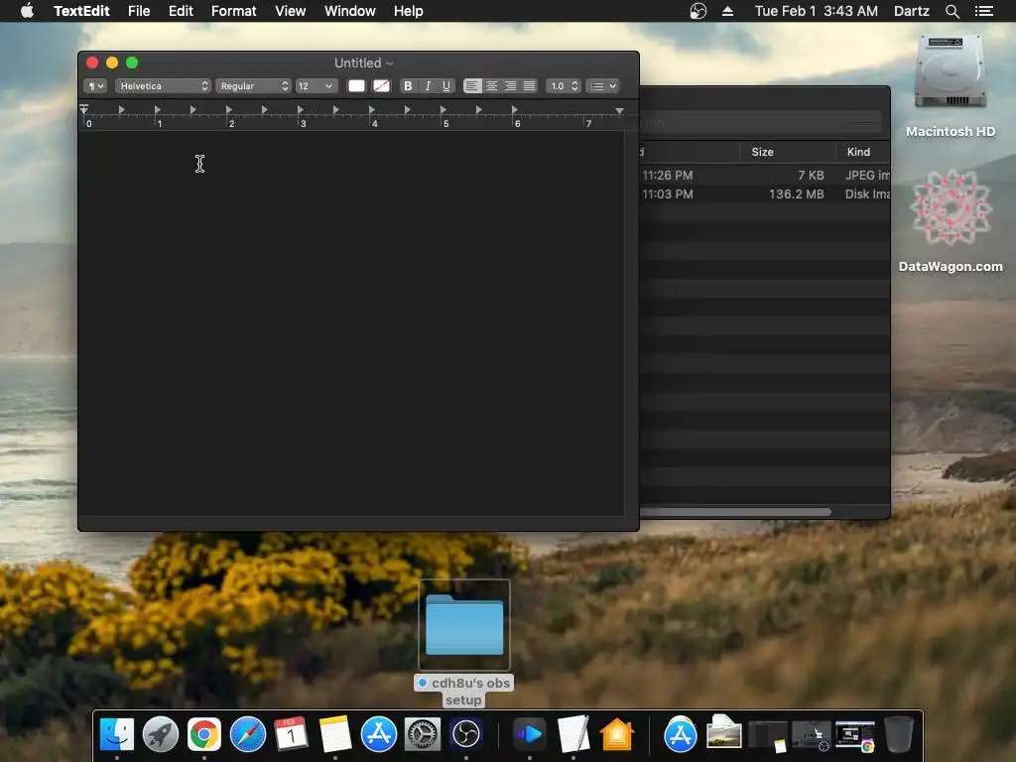Open the File menu

pyautogui.click(x=139, y=11)
